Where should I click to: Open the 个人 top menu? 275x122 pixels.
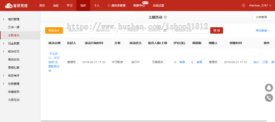(97, 6)
